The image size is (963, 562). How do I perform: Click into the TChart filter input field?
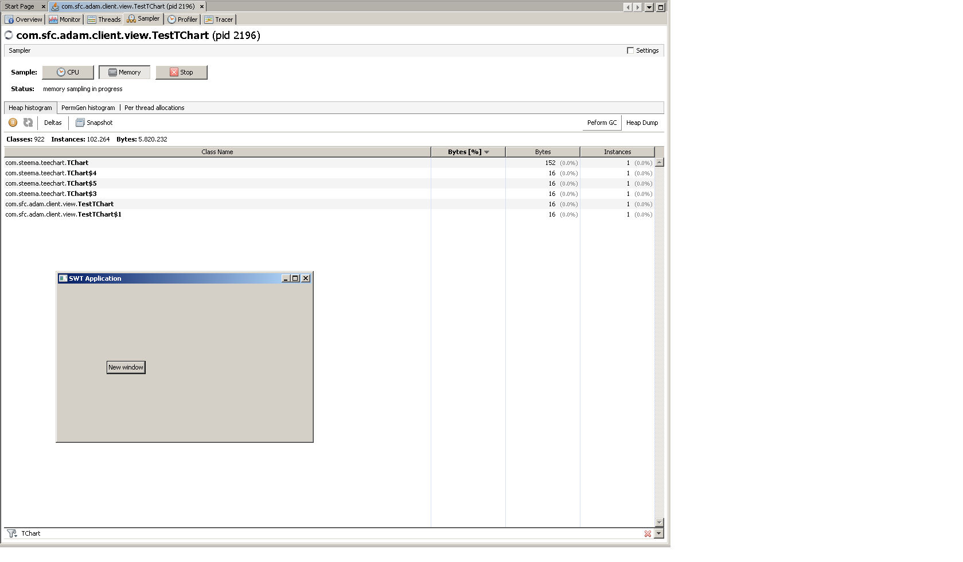click(330, 533)
